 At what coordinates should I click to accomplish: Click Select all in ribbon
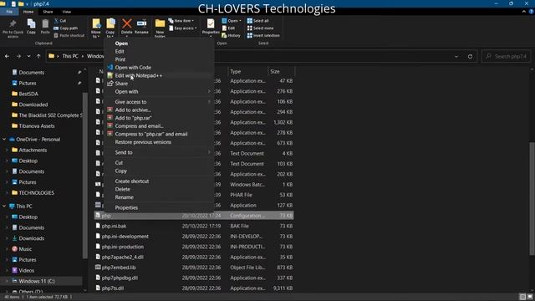coord(258,21)
